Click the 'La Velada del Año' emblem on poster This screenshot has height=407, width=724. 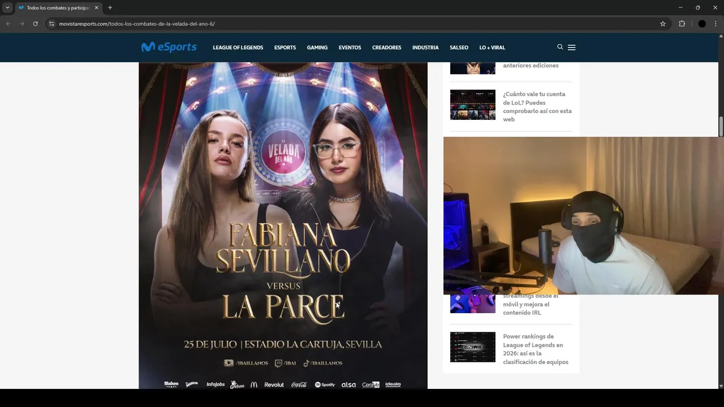click(x=283, y=152)
